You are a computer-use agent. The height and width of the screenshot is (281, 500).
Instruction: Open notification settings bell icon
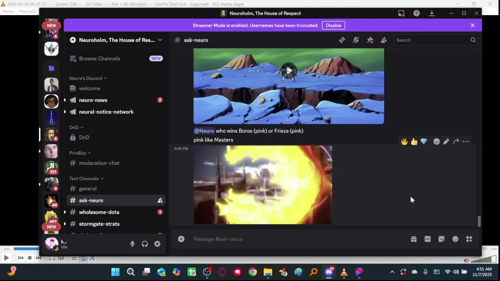tap(356, 40)
